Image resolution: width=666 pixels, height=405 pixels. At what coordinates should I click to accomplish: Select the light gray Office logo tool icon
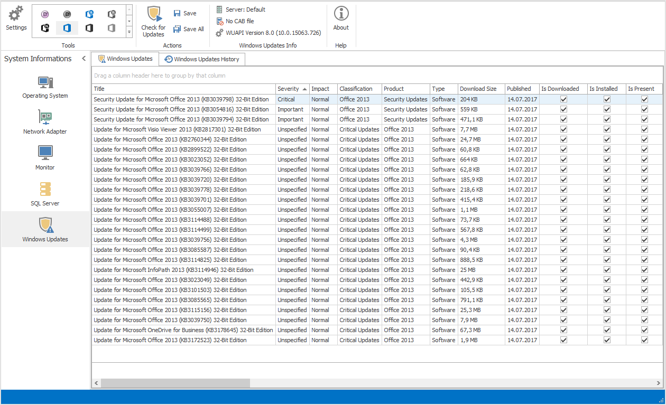pyautogui.click(x=112, y=28)
